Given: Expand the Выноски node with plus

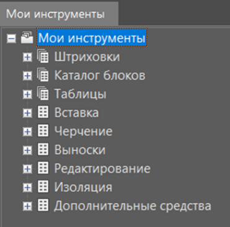Looking at the screenshot, I should [27, 150].
